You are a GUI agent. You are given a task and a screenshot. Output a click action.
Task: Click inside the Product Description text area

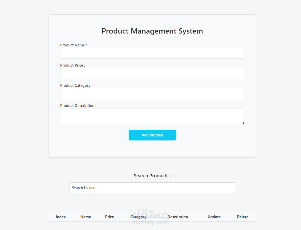point(152,116)
